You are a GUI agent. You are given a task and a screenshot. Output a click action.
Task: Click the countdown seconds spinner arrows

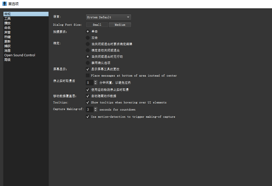[x=95, y=109]
